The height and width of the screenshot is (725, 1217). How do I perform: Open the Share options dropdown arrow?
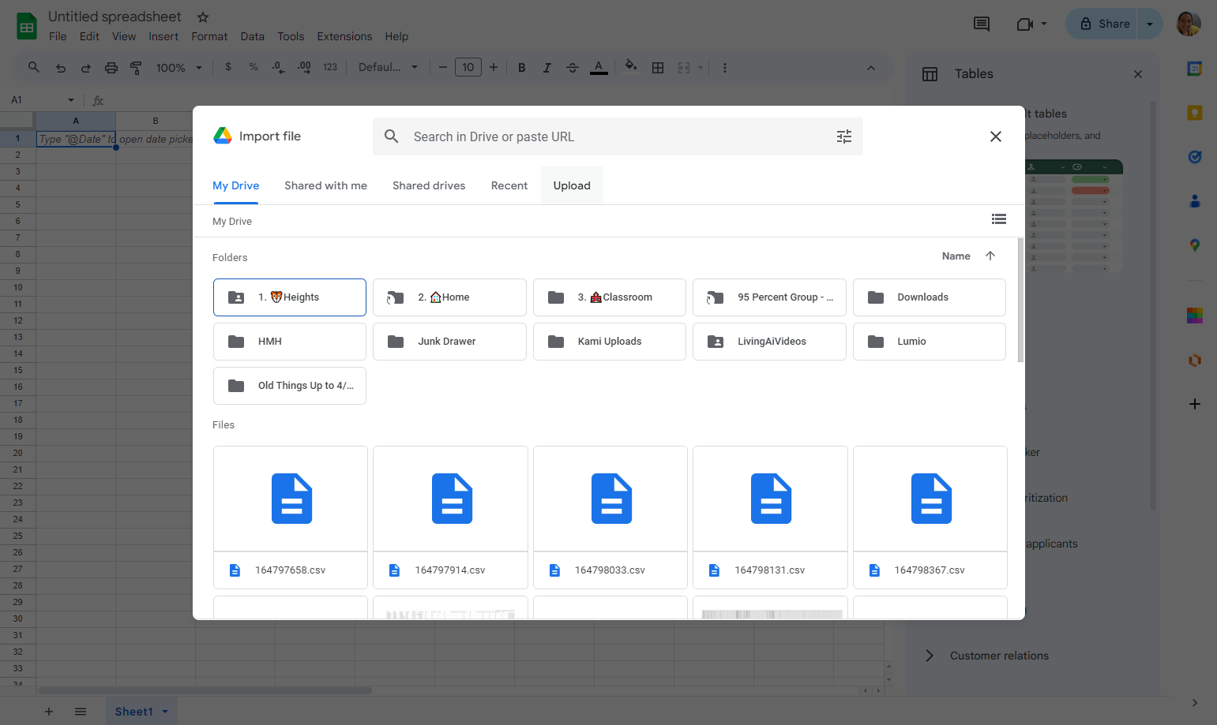click(1150, 24)
